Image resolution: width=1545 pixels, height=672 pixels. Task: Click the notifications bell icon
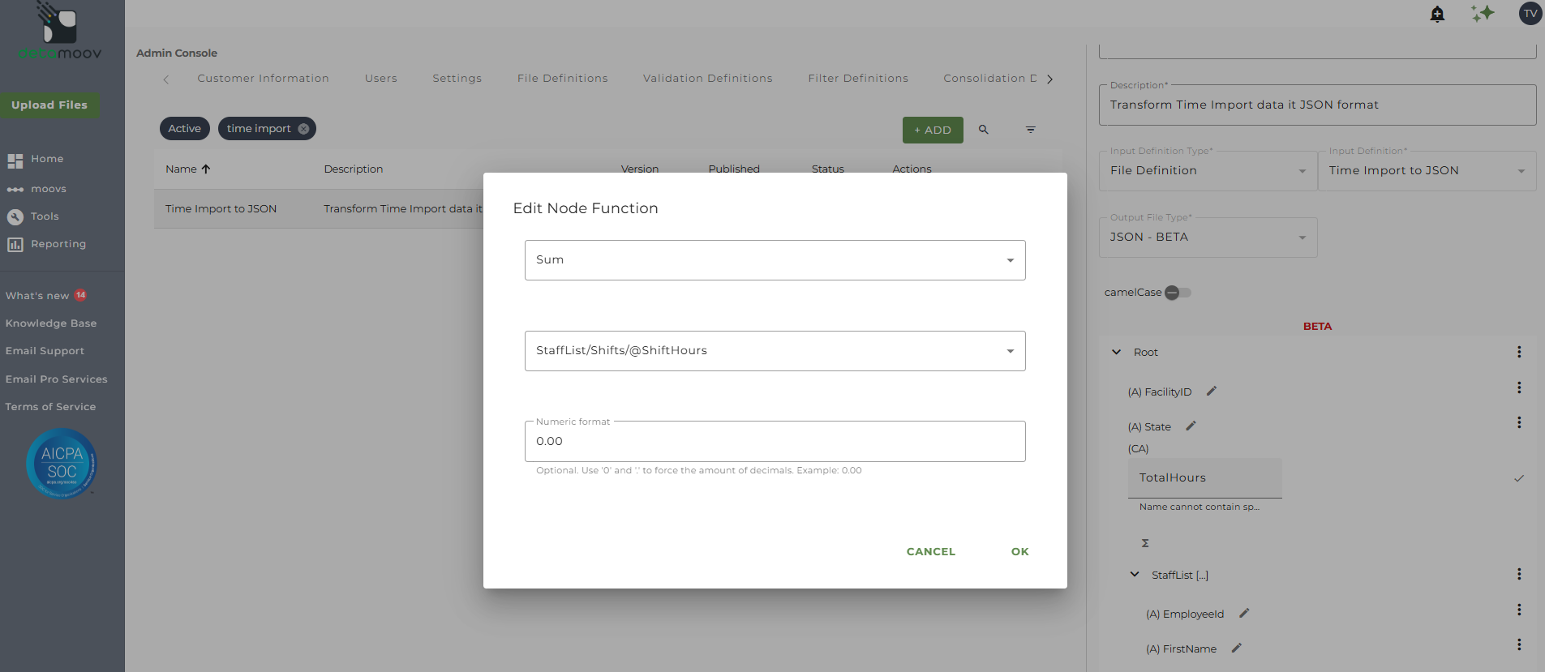(1437, 14)
